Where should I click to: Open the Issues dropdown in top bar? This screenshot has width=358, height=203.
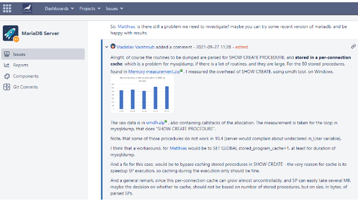(x=114, y=8)
